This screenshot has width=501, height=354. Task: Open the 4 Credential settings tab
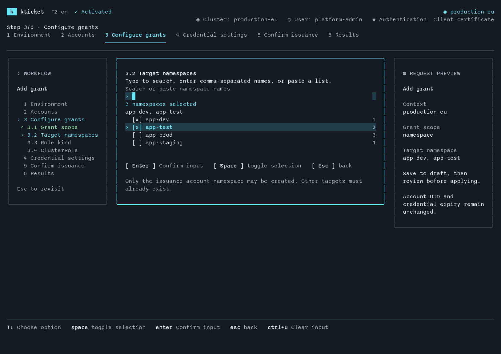coord(211,35)
